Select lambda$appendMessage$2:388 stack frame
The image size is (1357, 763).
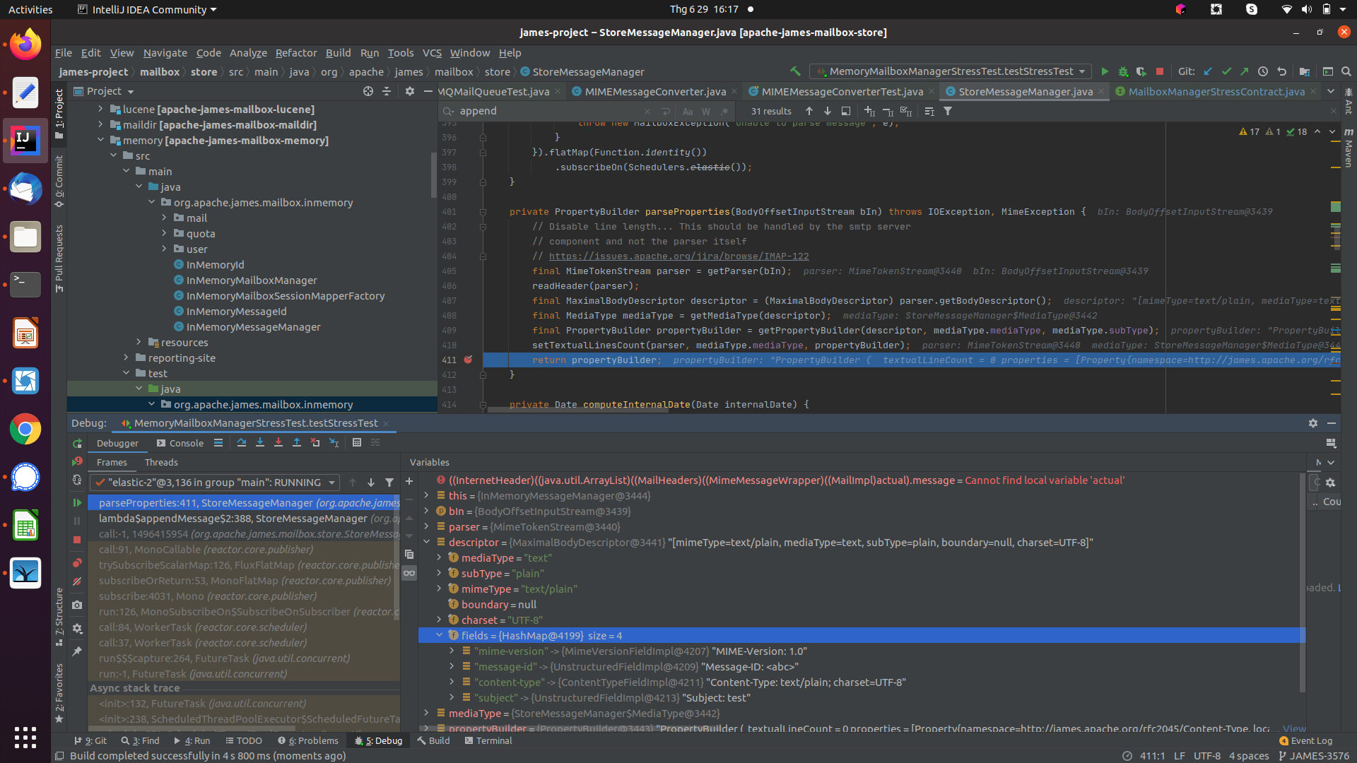click(244, 518)
